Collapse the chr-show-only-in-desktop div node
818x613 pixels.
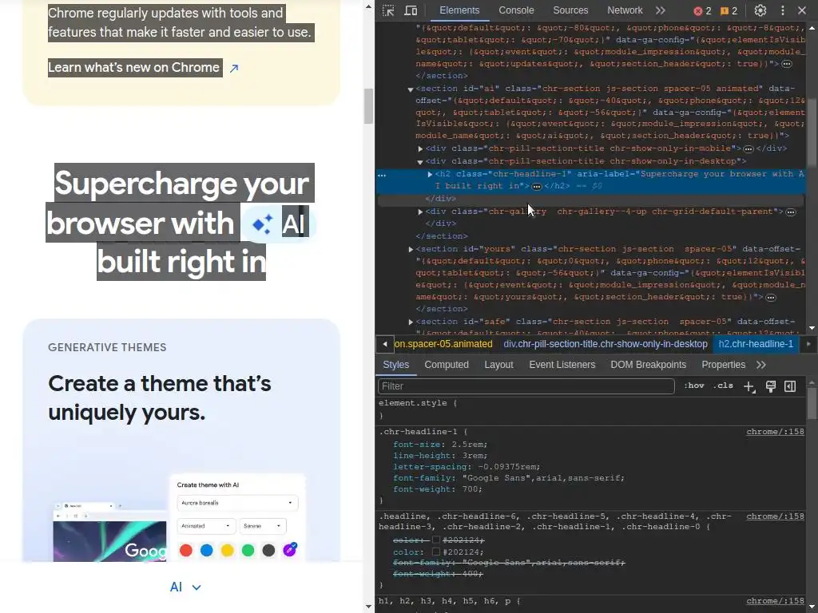420,162
